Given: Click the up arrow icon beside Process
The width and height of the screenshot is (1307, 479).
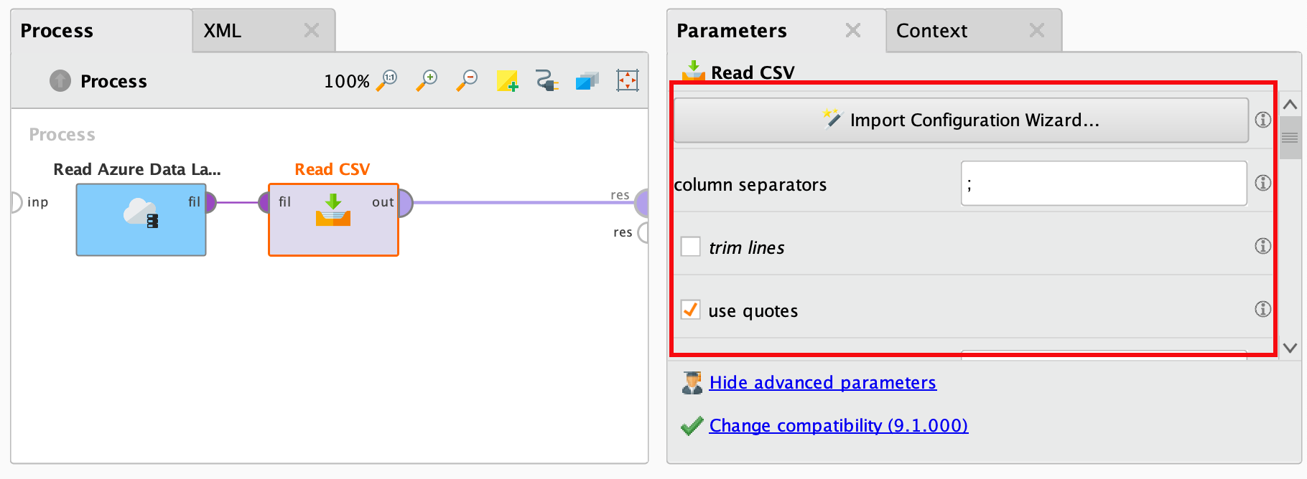Looking at the screenshot, I should coord(60,81).
